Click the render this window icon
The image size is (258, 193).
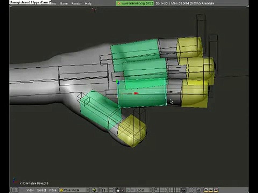tap(198, 190)
